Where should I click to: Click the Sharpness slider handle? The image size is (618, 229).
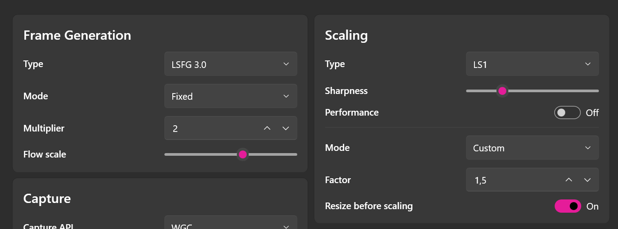tap(502, 91)
